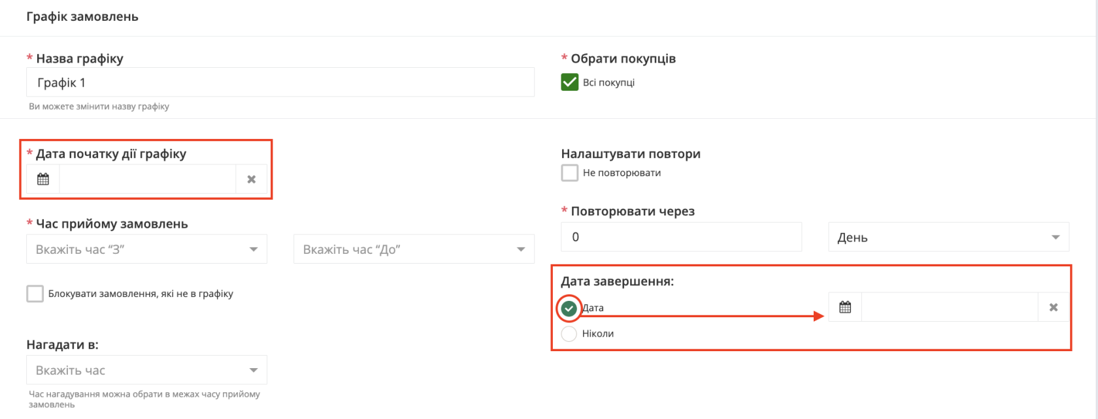Viewport: 1098px width, 419px height.
Task: Click the 'Назва графіку' input with 'Графік 1'
Action: [x=280, y=83]
